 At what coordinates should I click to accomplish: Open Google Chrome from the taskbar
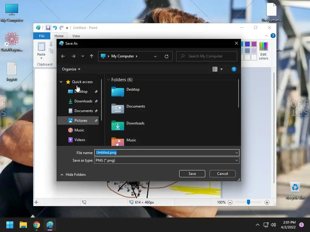point(37,225)
